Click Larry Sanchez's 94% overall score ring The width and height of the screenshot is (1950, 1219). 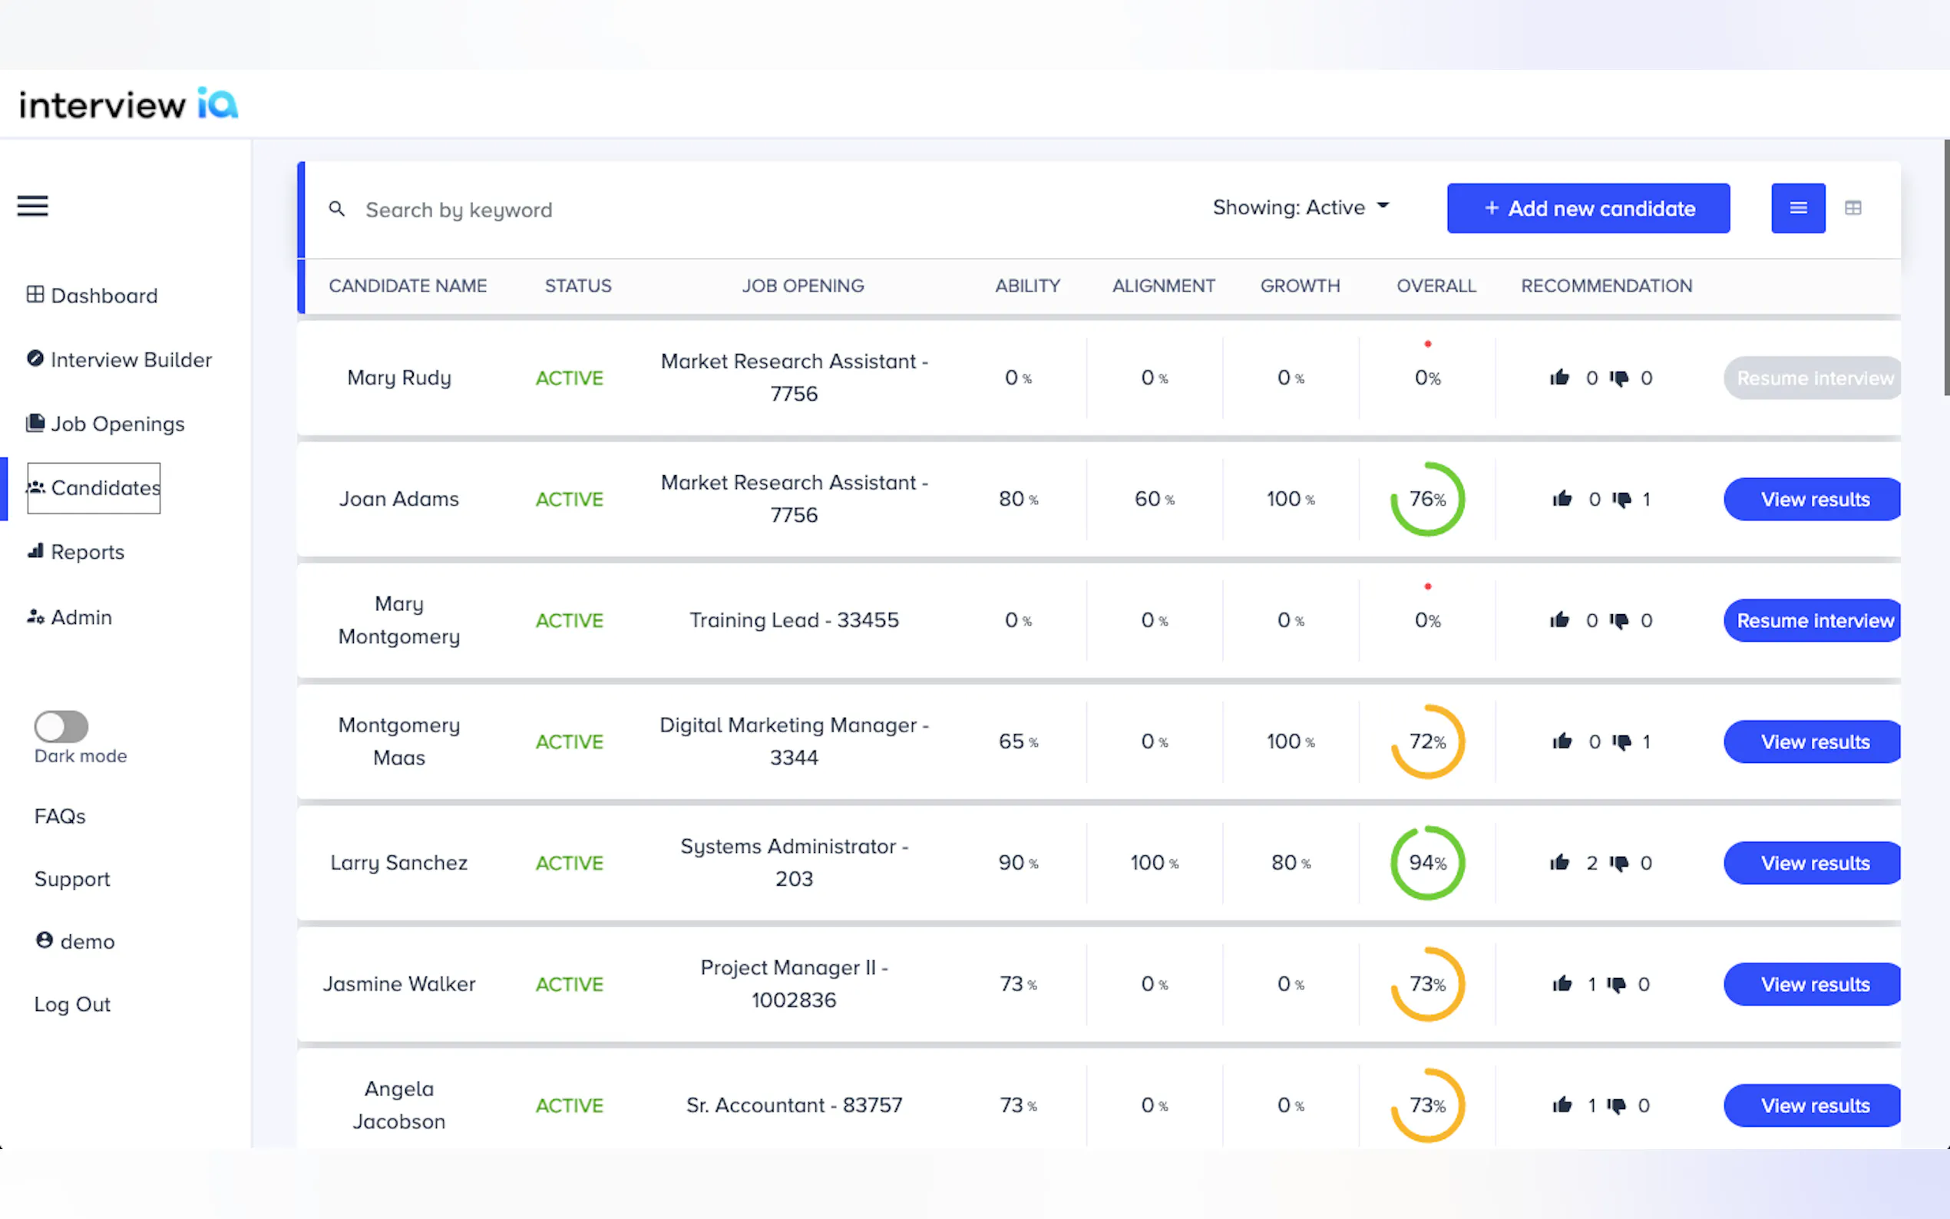pyautogui.click(x=1427, y=863)
